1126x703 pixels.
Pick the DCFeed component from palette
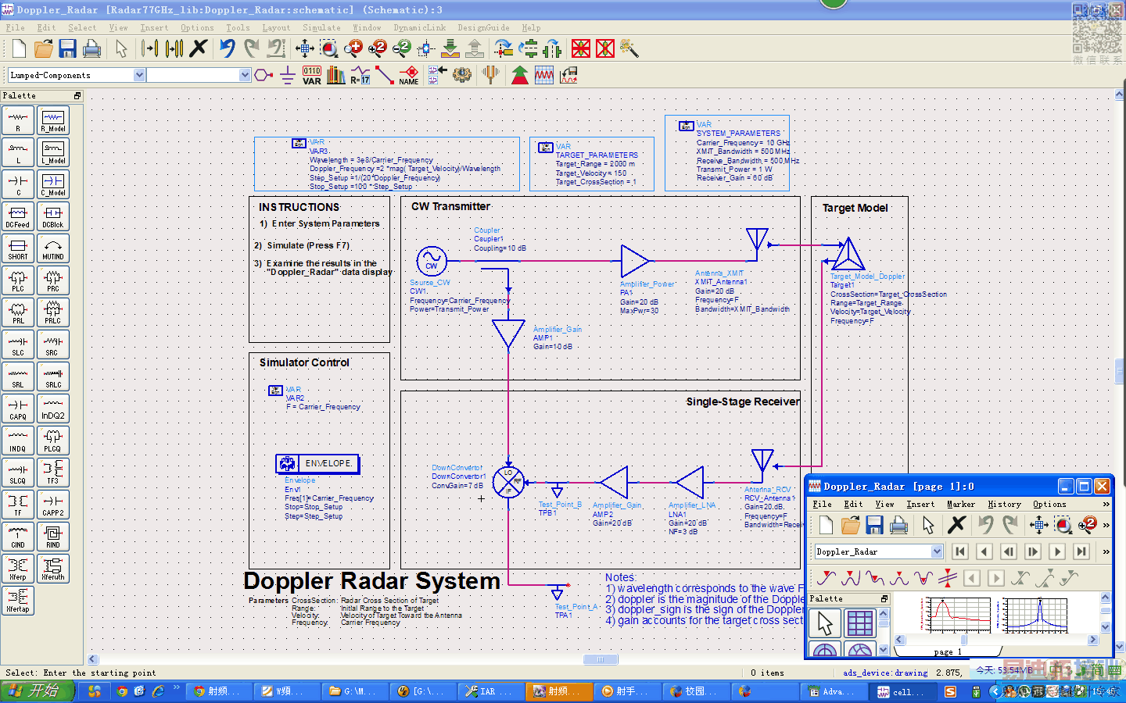point(18,216)
